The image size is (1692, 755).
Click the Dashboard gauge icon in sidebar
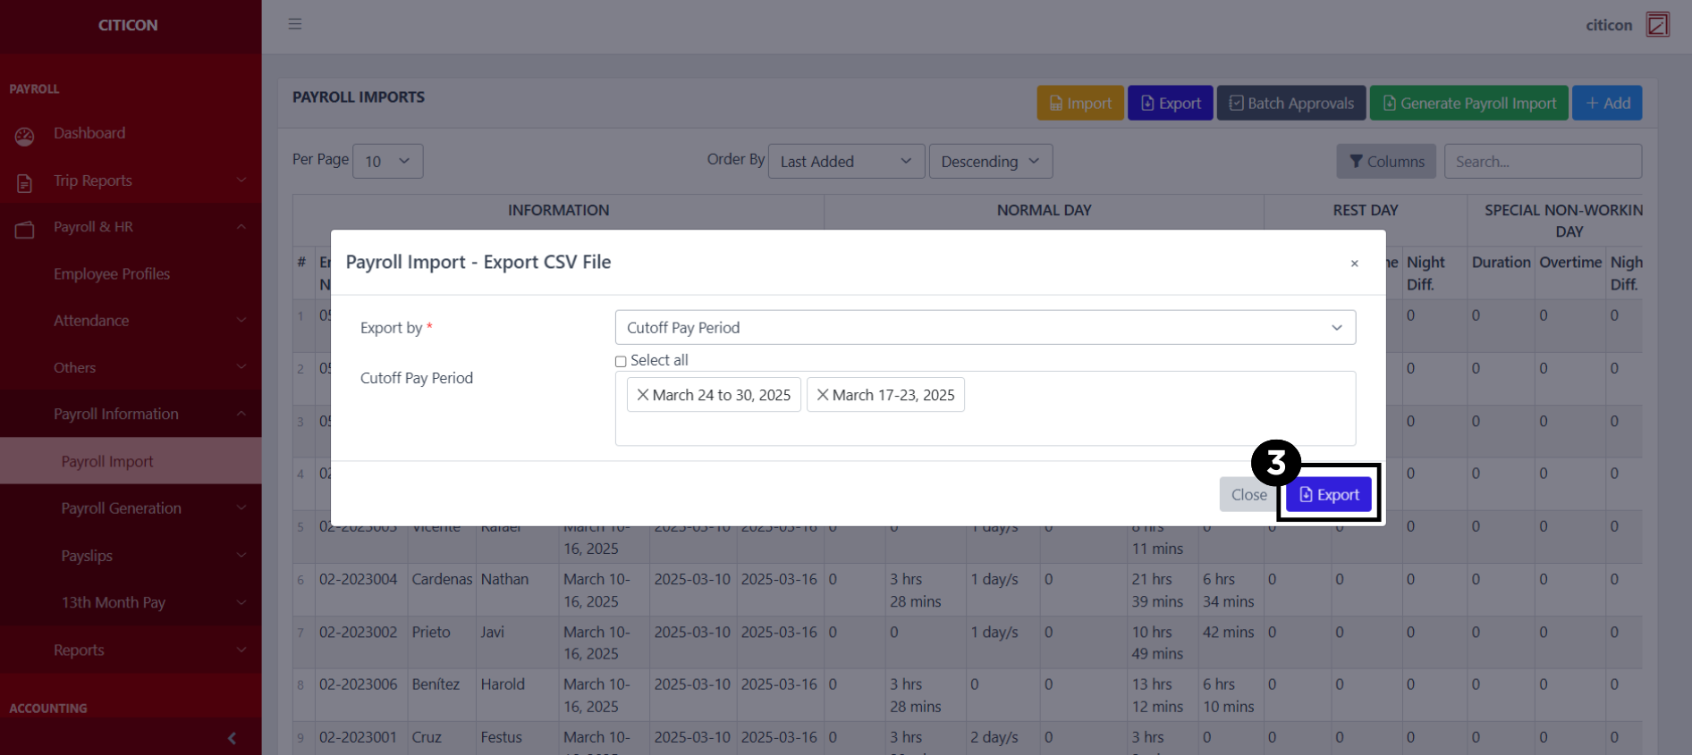[24, 137]
